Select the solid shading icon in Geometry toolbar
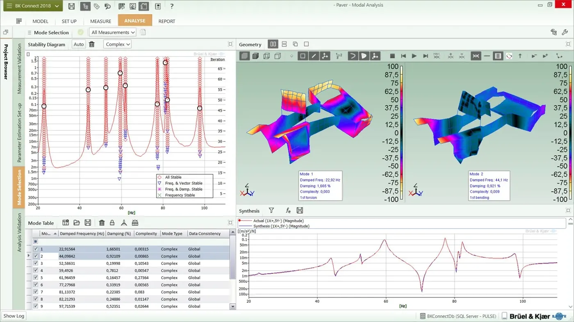The image size is (574, 322). (x=244, y=56)
